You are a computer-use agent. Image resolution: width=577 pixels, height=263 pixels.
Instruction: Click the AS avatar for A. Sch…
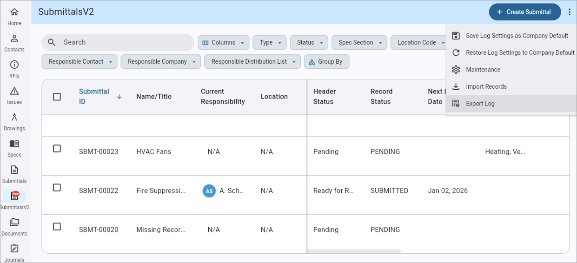209,191
